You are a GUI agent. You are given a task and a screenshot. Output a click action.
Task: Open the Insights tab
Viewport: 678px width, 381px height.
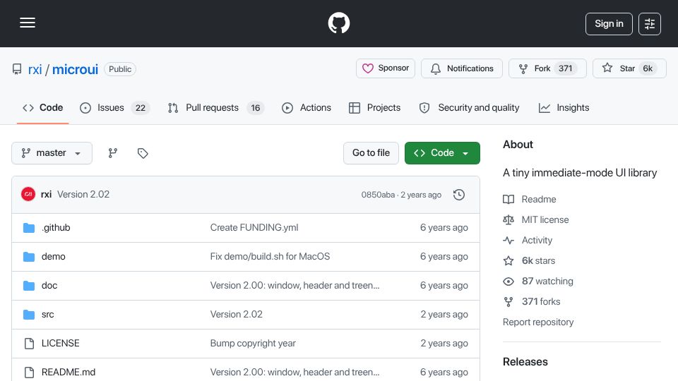(564, 107)
